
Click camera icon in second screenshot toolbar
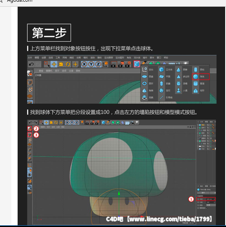click(x=132, y=123)
